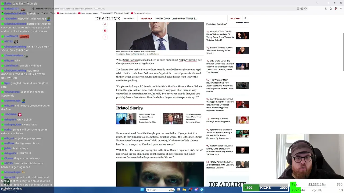Click the browser address bar URL
The image size is (344, 193).
coord(70,9)
